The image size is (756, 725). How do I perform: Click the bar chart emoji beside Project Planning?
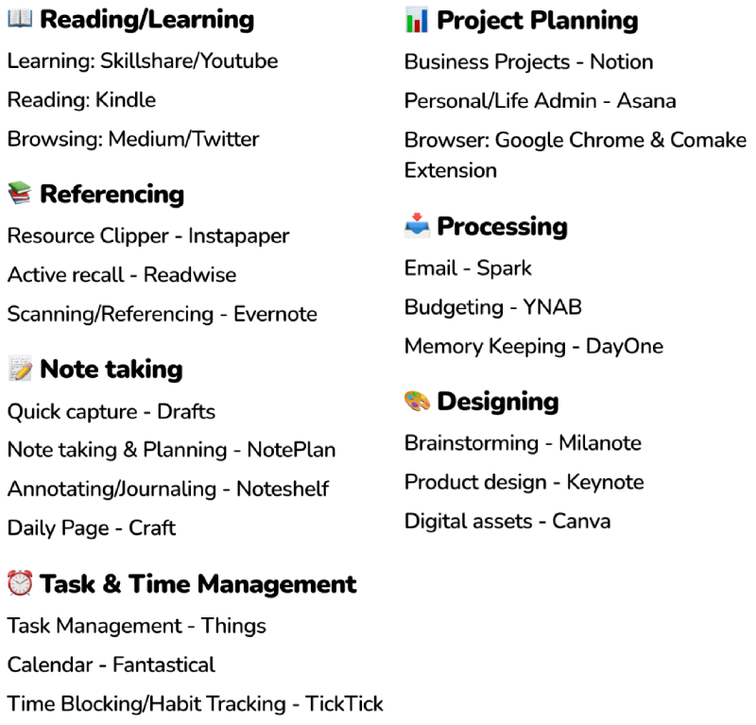tap(417, 20)
